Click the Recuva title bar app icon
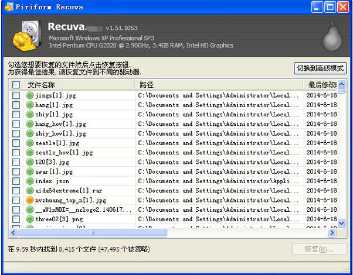This screenshot has height=275, width=353. coord(9,7)
